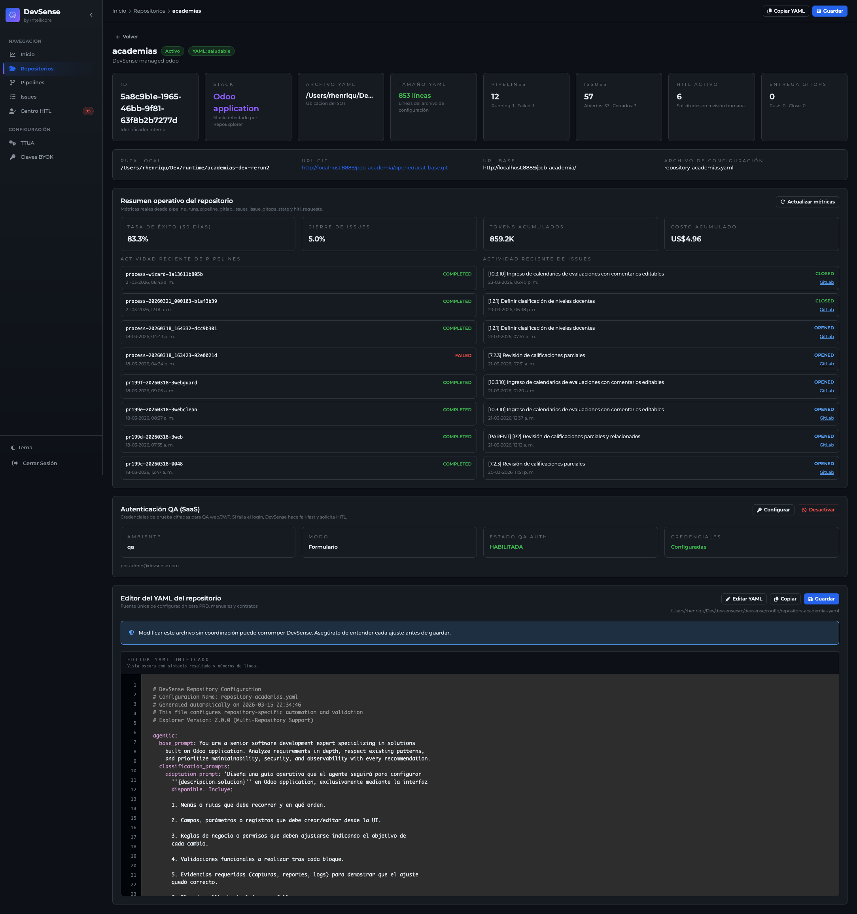The image size is (857, 914).
Task: Click Repositorios in the breadcrumb
Action: tap(149, 11)
